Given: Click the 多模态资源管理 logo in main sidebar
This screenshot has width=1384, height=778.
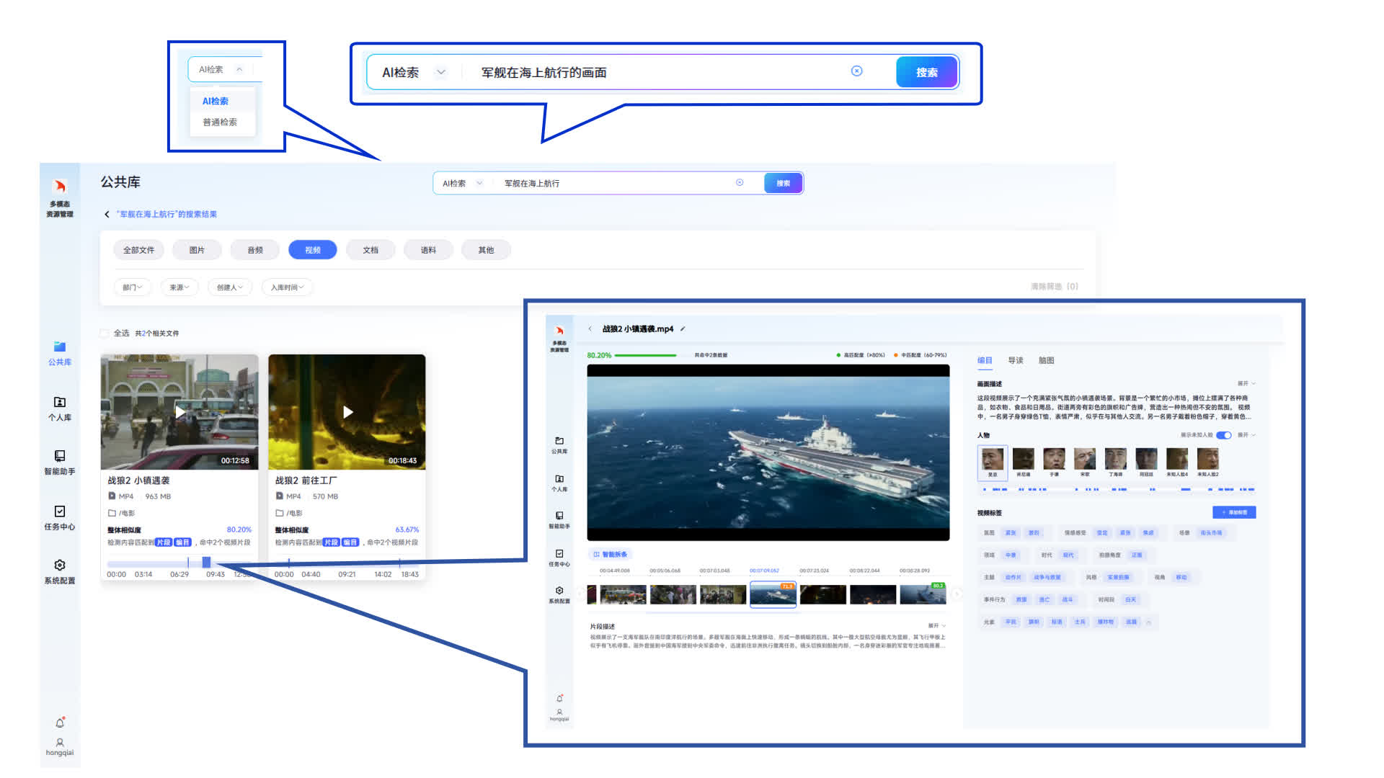Looking at the screenshot, I should [x=60, y=198].
